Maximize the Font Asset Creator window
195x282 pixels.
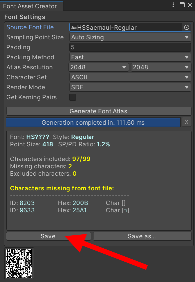(182, 5)
